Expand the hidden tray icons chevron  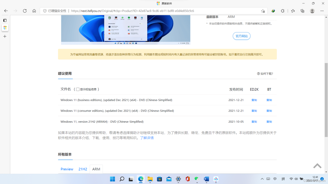pyautogui.click(x=262, y=179)
